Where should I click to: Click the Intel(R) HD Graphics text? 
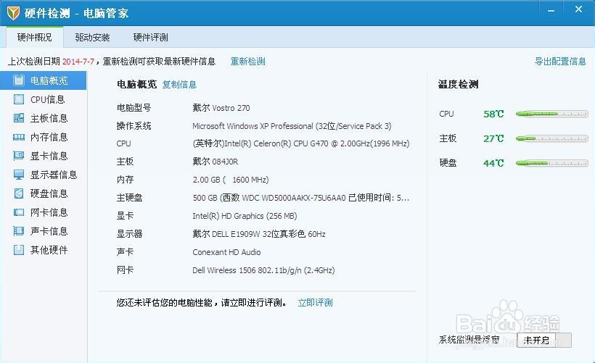pyautogui.click(x=245, y=216)
